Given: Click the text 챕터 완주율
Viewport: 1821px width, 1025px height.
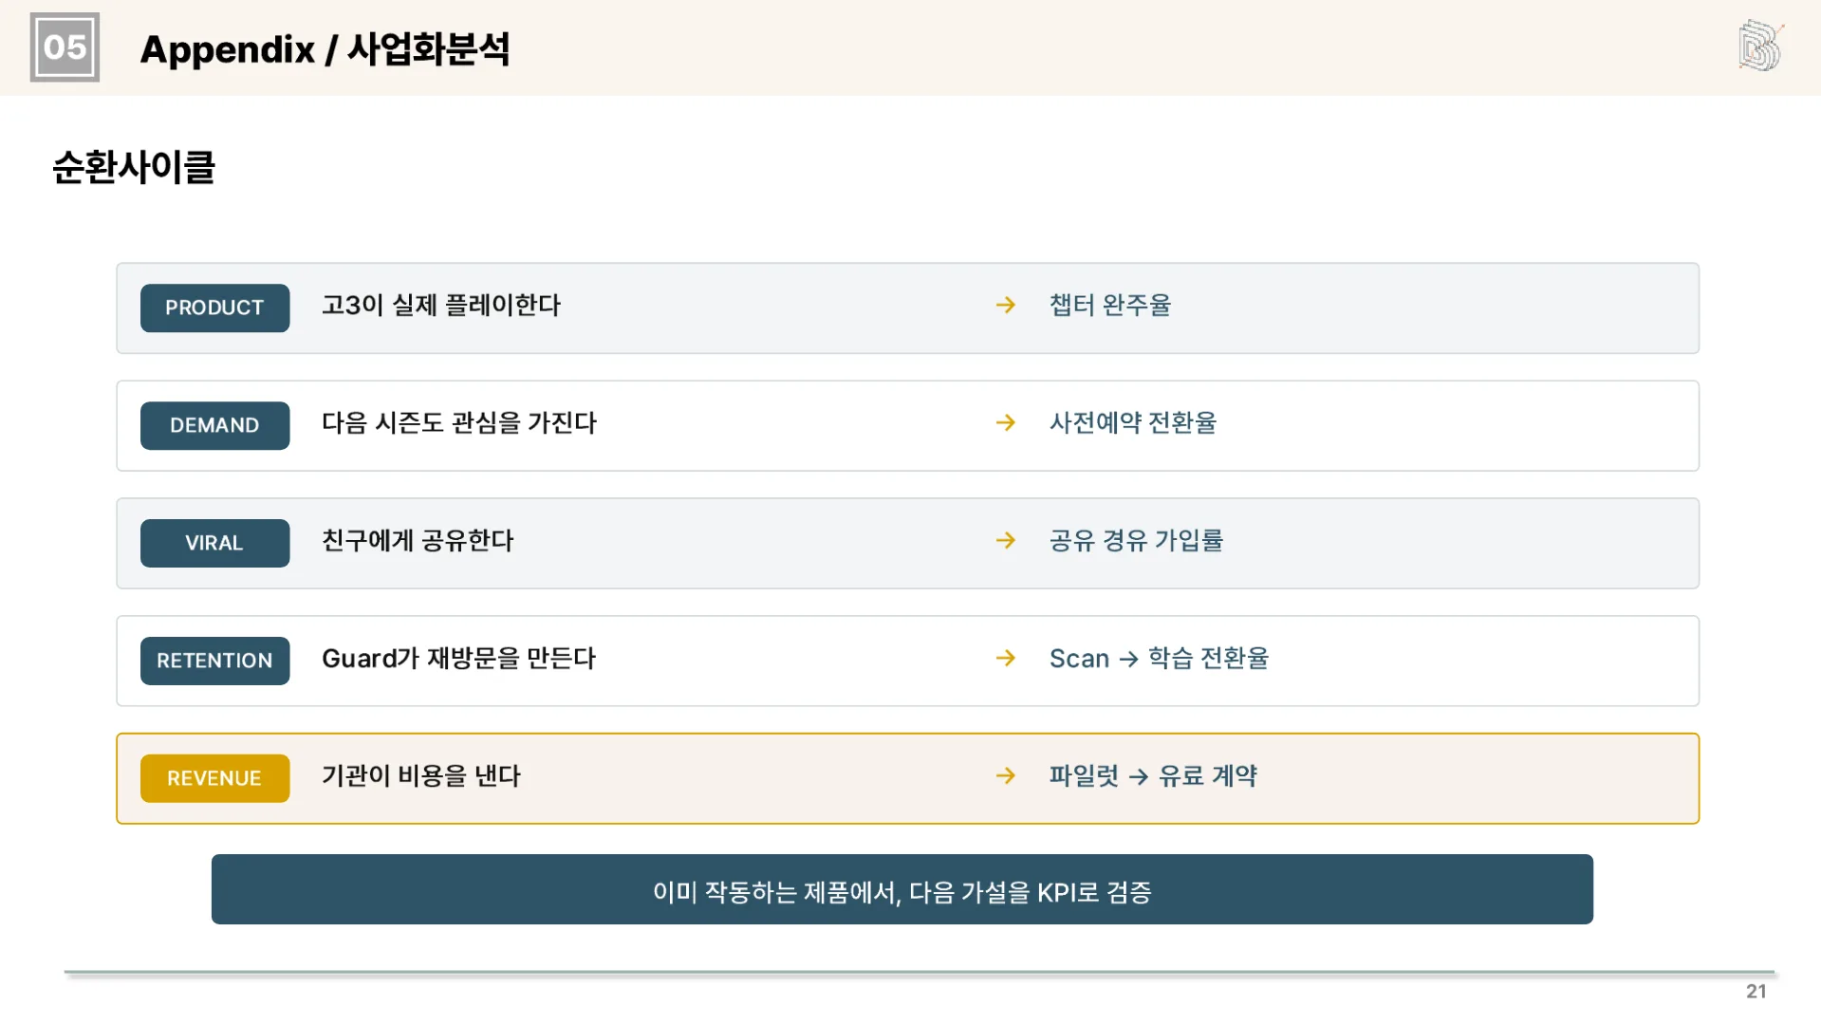Looking at the screenshot, I should click(1110, 305).
